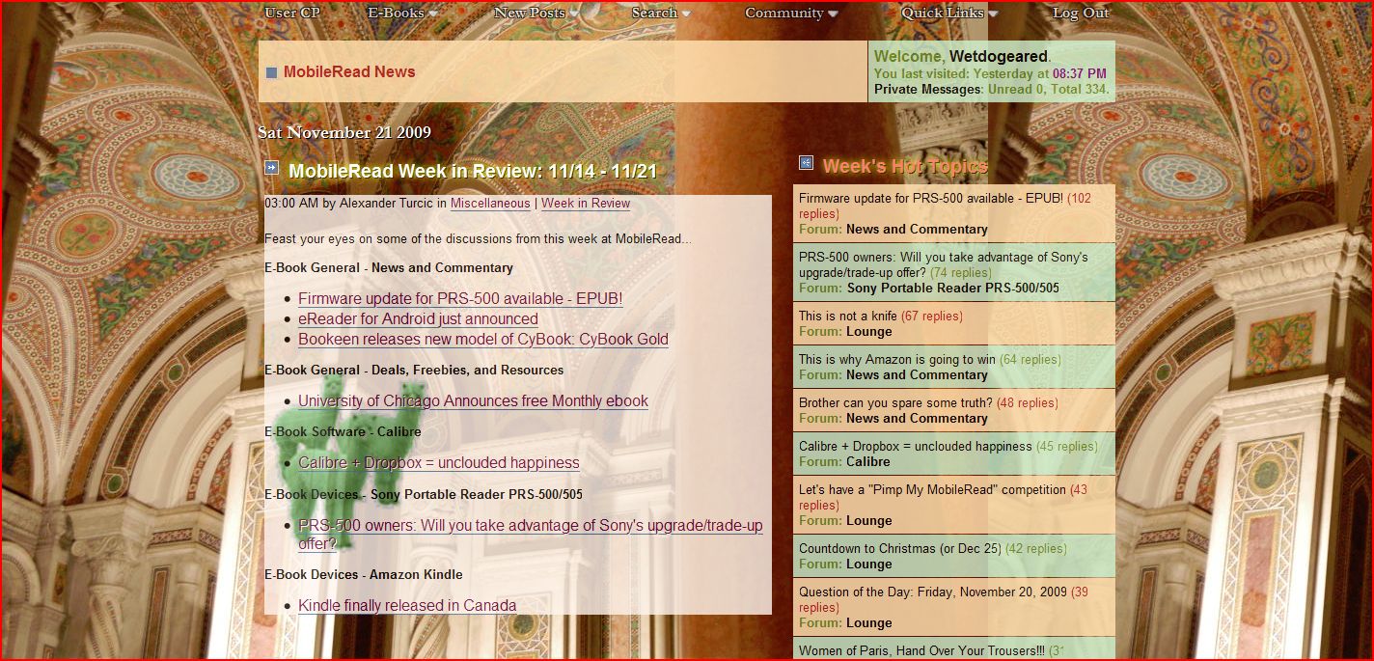Collapse the Week's Hot Topics panel icon
Screen dimensions: 1374x661
click(807, 163)
